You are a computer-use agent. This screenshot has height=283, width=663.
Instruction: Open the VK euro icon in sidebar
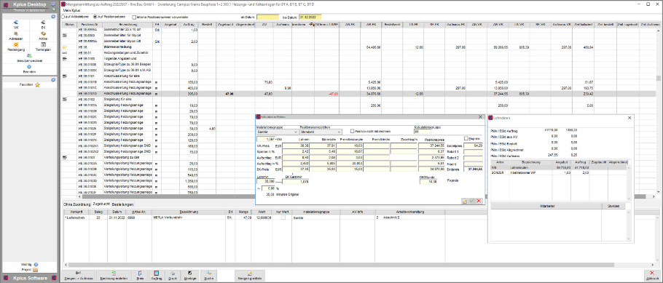[15, 25]
